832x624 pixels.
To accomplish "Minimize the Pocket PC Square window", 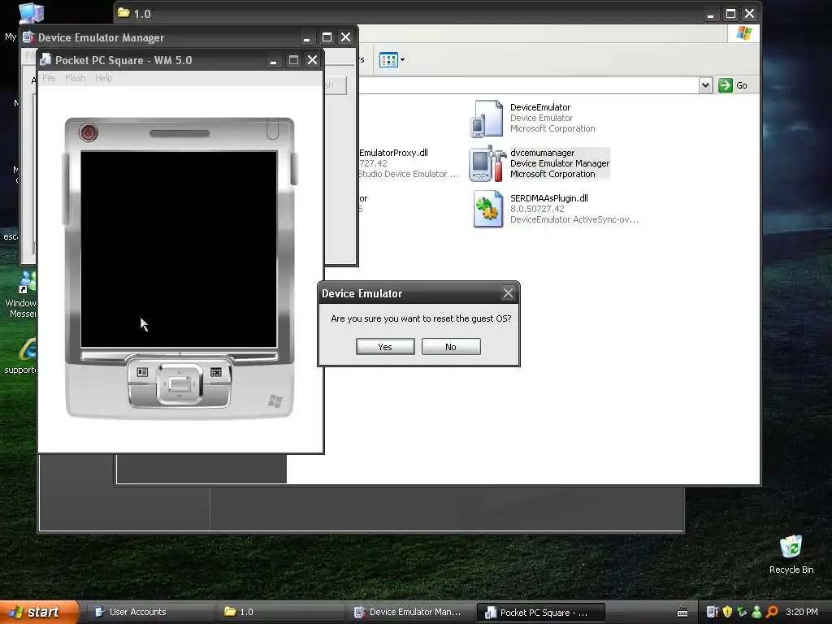I will point(273,60).
